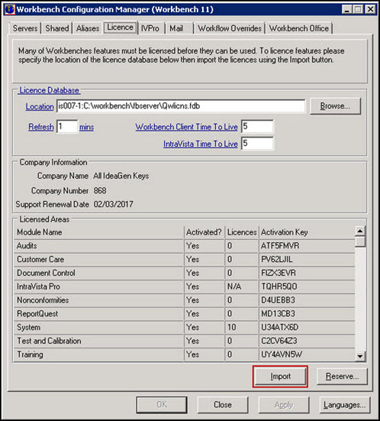This screenshot has height=421, width=380.
Task: Click the Browse button
Action: point(335,106)
